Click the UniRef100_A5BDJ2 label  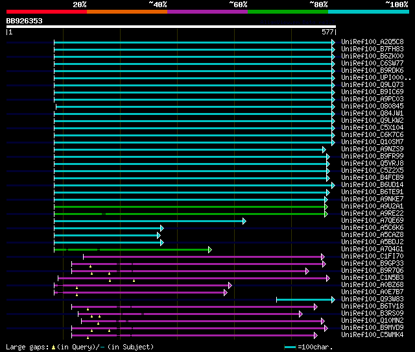coord(372,242)
